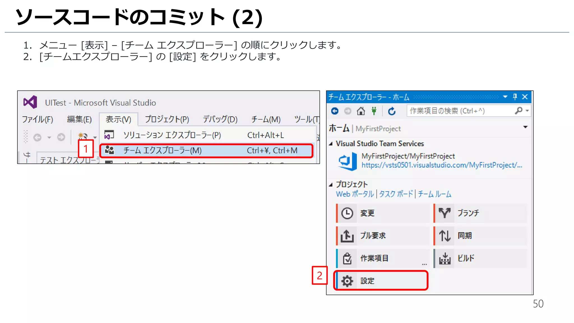Open the vsts0501.visualstudio.com project link
The height and width of the screenshot is (323, 574).
(442, 165)
